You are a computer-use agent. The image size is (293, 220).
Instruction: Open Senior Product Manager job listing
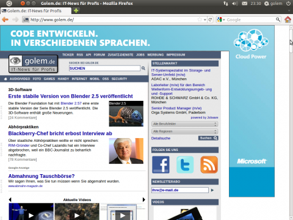pos(176,108)
